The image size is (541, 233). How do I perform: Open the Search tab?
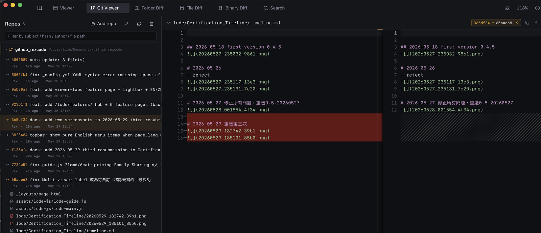click(274, 8)
